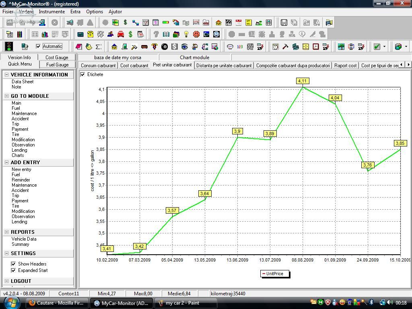Collapse the LOGOUT section
This screenshot has height=309, width=412.
point(7,281)
